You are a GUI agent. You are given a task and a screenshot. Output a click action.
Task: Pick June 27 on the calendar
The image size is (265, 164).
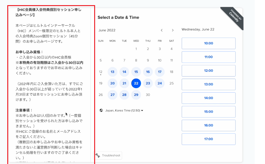(112, 95)
